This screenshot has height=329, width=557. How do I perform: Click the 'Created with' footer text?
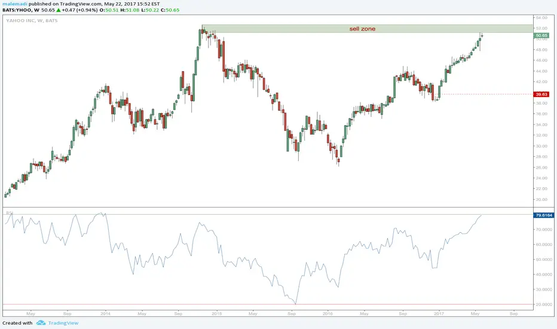click(x=17, y=323)
